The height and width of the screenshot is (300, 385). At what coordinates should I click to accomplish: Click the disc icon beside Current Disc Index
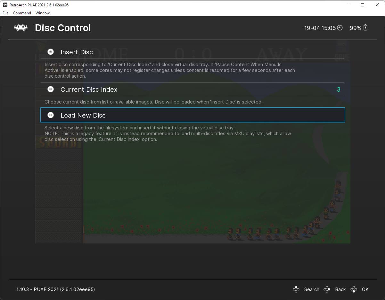tap(51, 89)
